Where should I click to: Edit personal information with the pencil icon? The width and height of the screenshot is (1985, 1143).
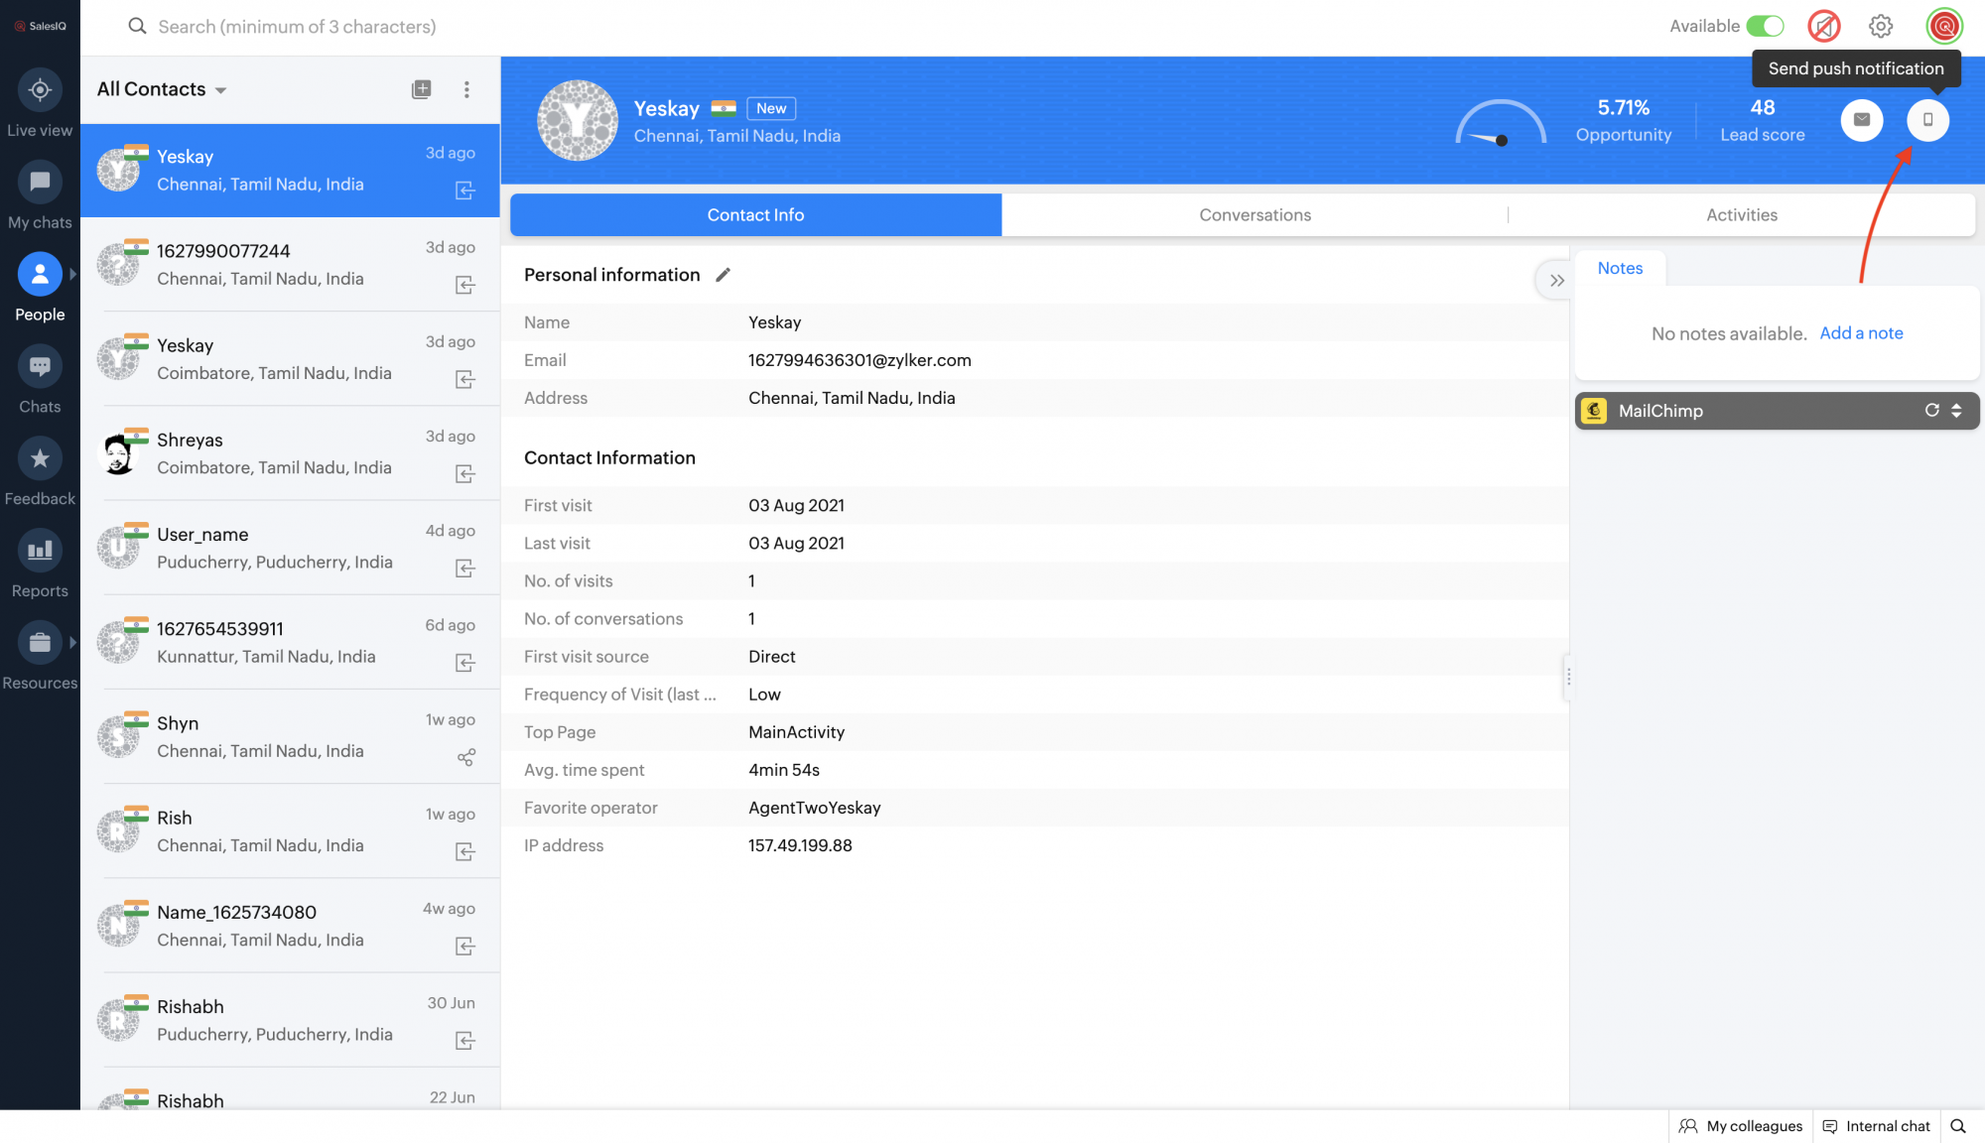coord(723,275)
